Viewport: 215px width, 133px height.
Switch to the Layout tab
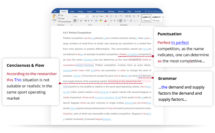pos(90,12)
